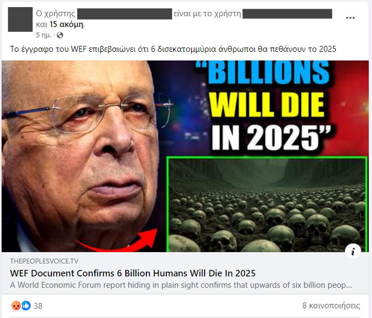This screenshot has height=318, width=372.
Task: Click the skulls inset picture in thumbnail
Action: [267, 204]
